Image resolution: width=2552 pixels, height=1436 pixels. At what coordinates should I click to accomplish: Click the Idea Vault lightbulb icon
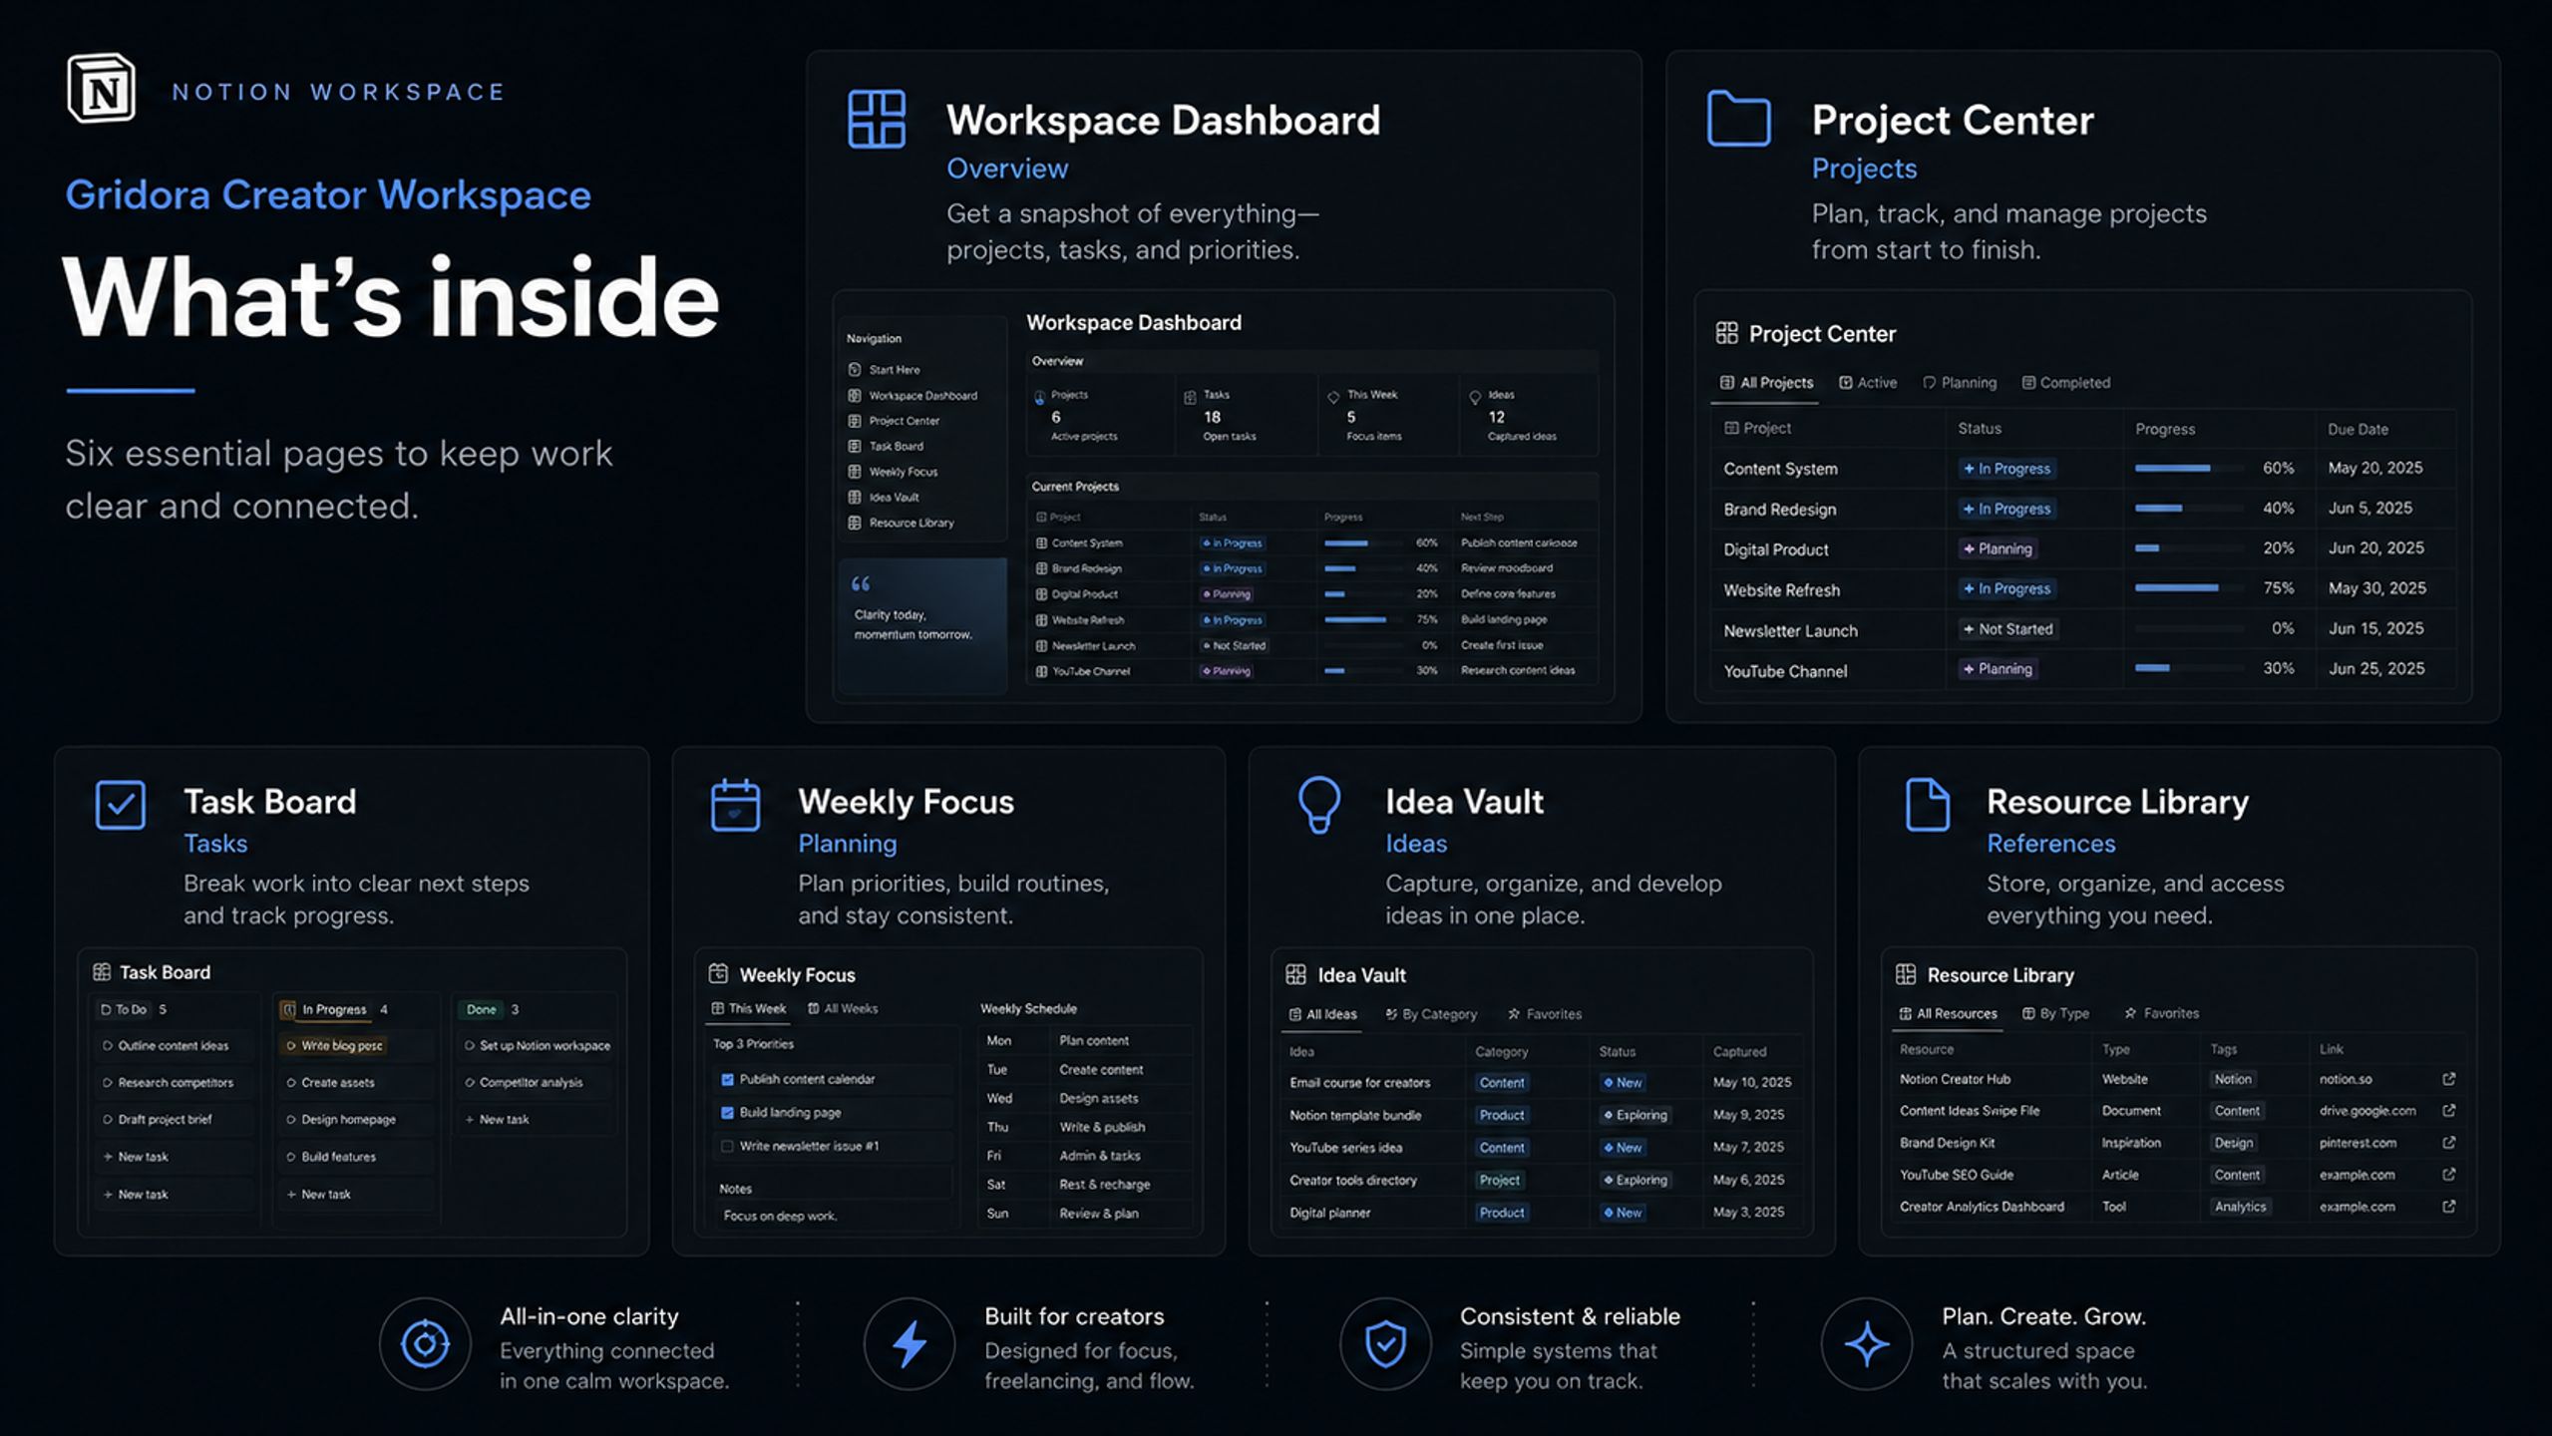tap(1318, 805)
